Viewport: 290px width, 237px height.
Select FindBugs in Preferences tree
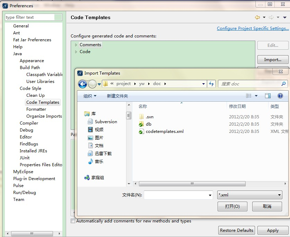29,144
